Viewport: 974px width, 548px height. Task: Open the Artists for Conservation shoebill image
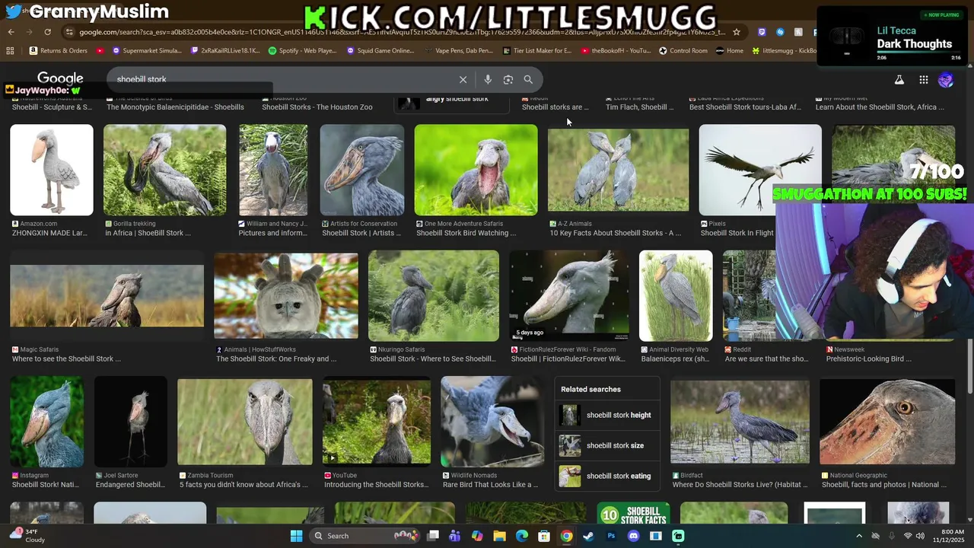pos(362,170)
